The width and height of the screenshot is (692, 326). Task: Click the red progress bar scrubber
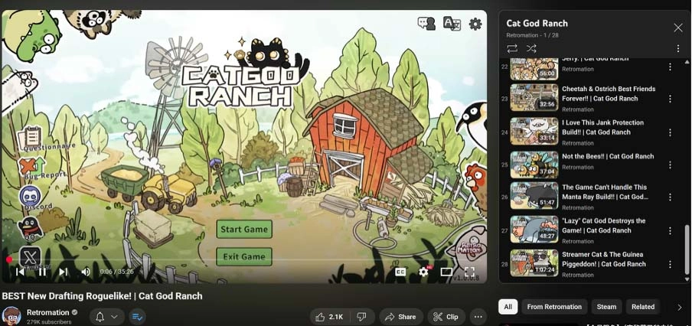click(x=9, y=260)
